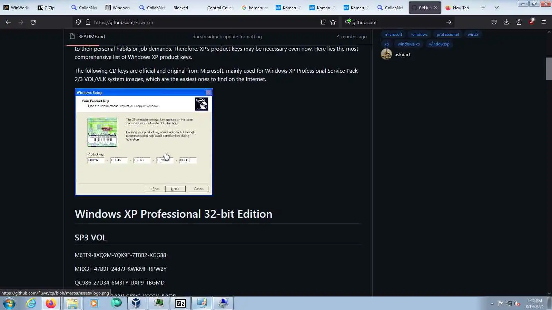
Task: Open the 'microsoft' topic tag
Action: click(393, 34)
